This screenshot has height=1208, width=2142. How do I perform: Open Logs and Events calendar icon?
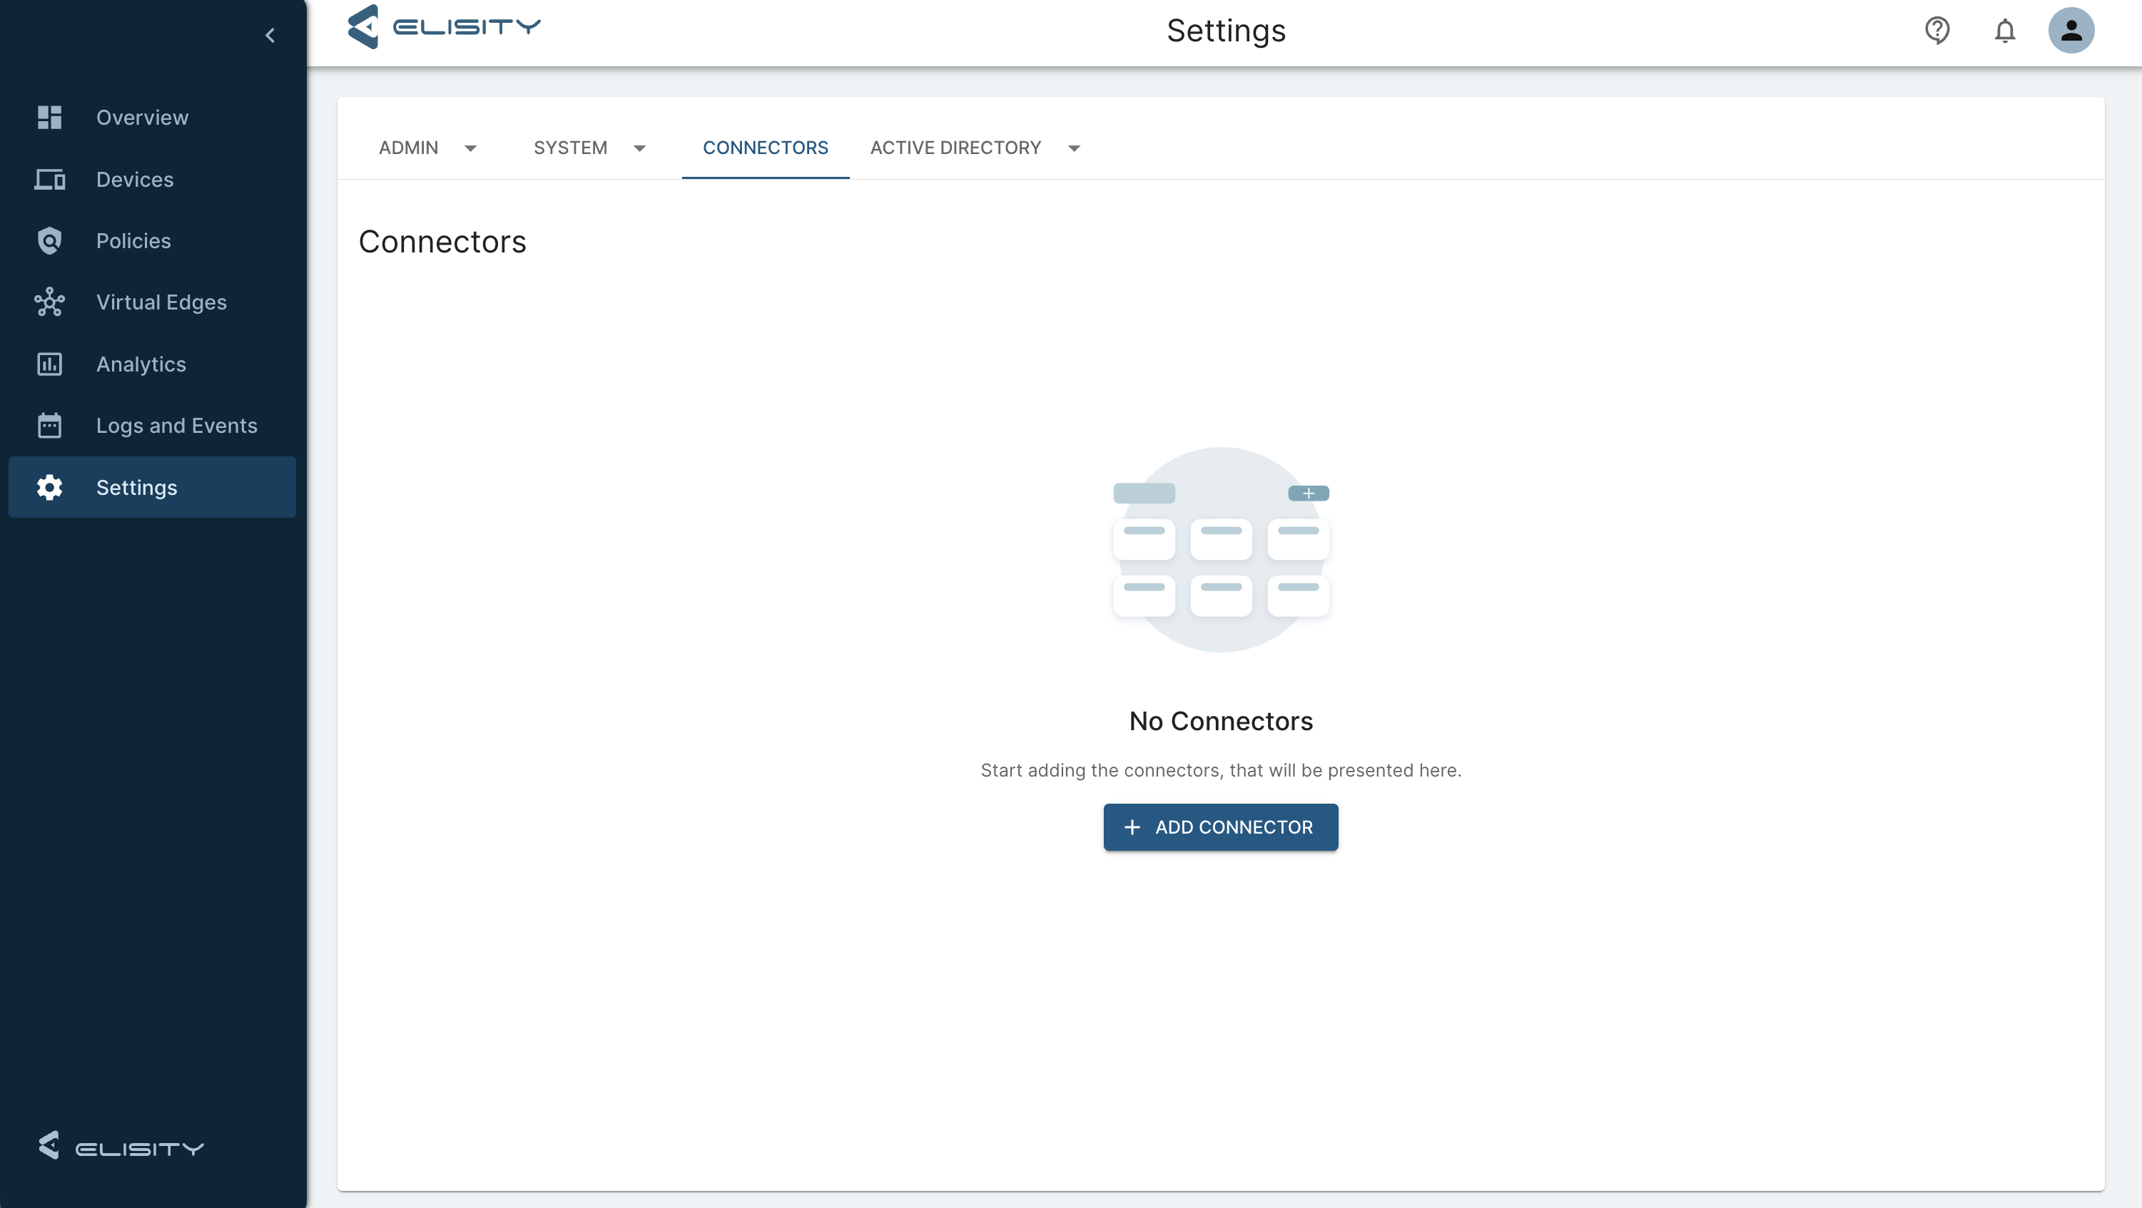point(50,426)
